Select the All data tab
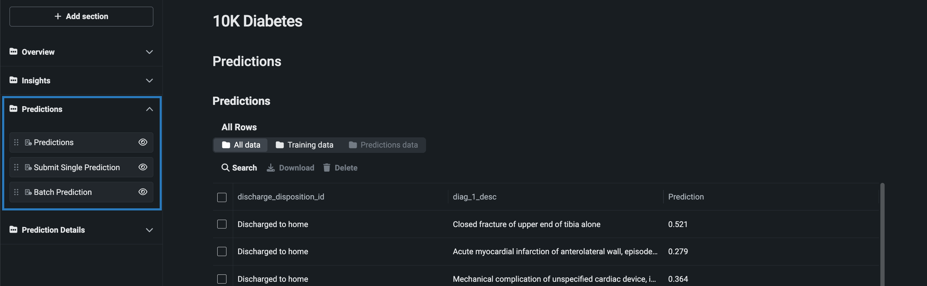The image size is (927, 286). pos(241,145)
